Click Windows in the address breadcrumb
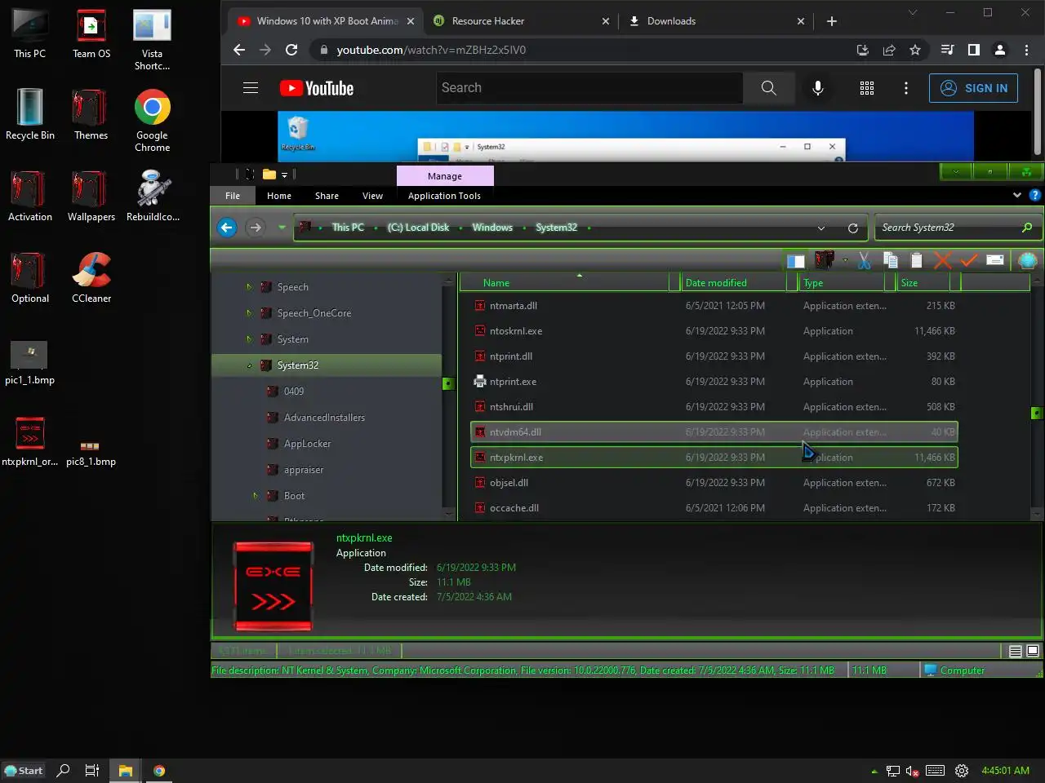The image size is (1045, 783). point(492,228)
